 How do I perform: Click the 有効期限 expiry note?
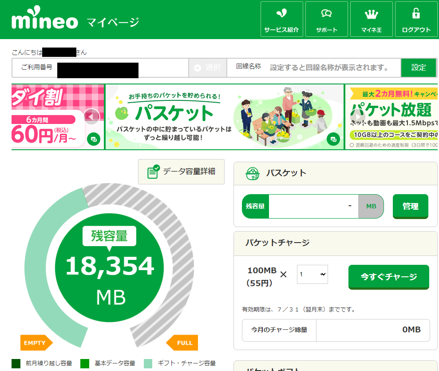pos(298,310)
